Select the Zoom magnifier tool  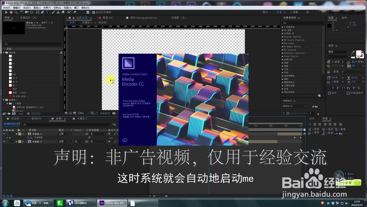tap(16, 12)
